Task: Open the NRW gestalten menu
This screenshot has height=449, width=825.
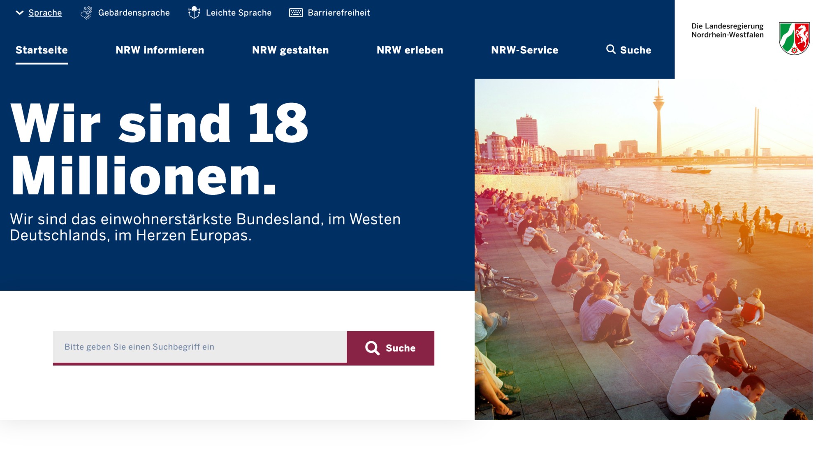Action: [x=290, y=50]
